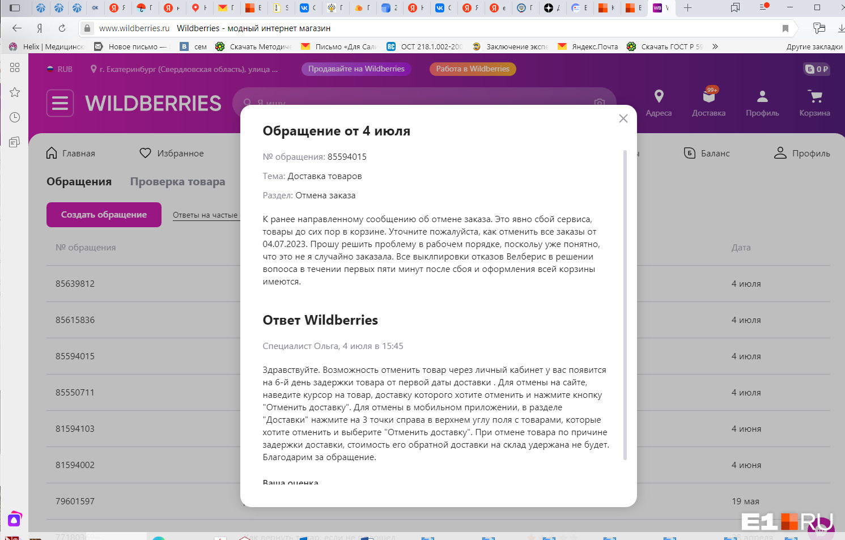The height and width of the screenshot is (540, 845).
Task: Open the Wildberries hamburger menu
Action: pos(60,103)
